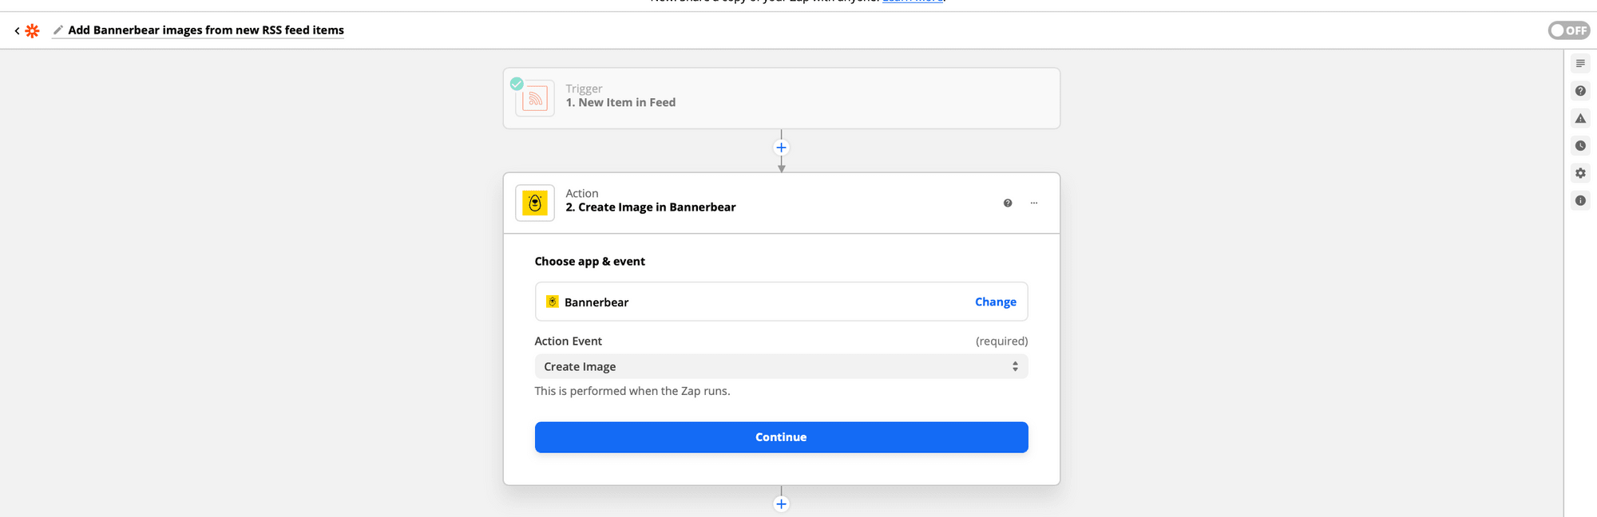Screen dimensions: 1597x517
Task: Open Zap settings gear icon
Action: (x=1580, y=173)
